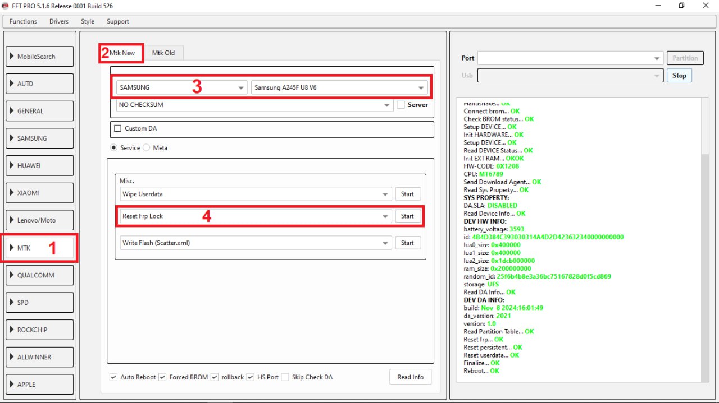
Task: Click the storage: UFS log line
Action: (x=481, y=284)
